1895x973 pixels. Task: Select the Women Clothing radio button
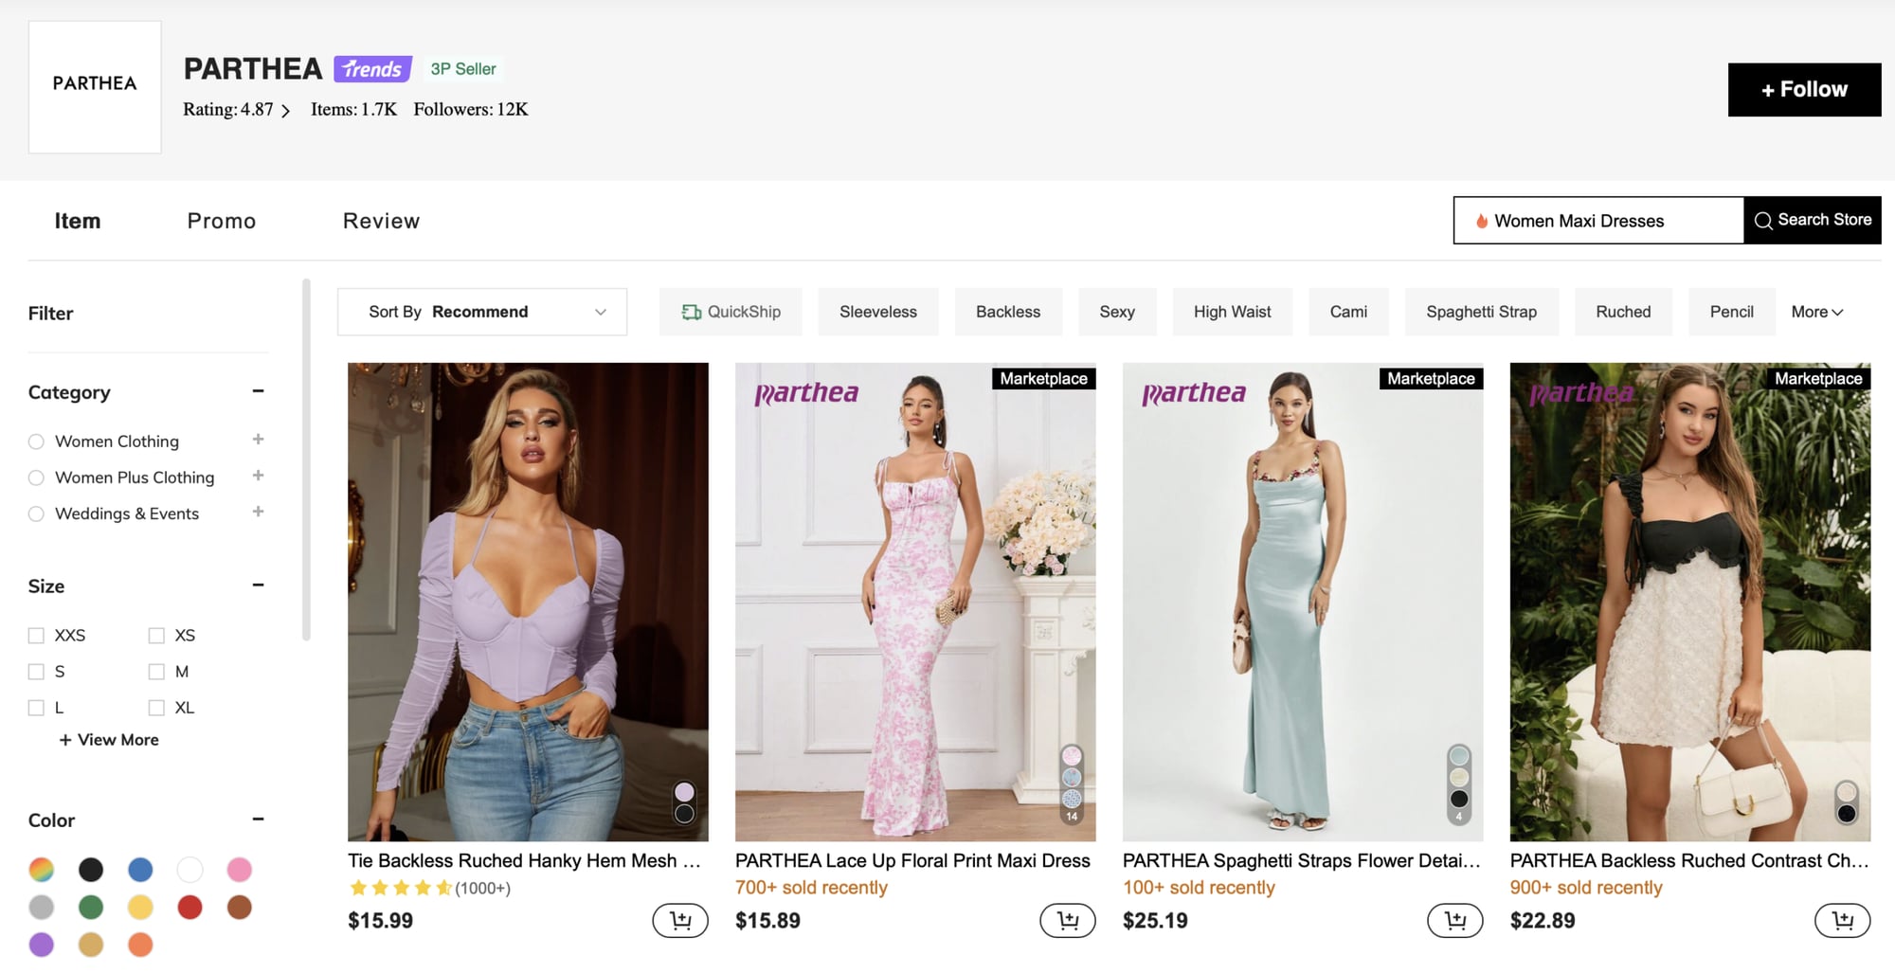(36, 441)
